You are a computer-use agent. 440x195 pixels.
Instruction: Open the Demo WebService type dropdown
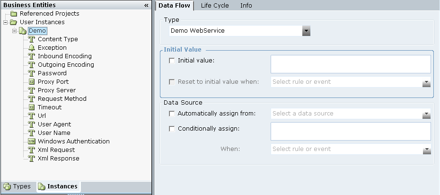306,31
